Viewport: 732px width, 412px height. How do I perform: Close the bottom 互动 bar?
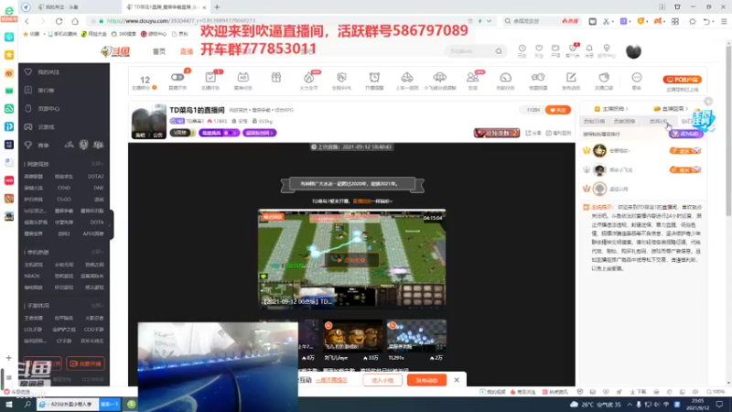pos(457,380)
